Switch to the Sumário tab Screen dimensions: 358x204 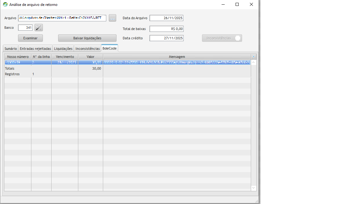(11, 49)
